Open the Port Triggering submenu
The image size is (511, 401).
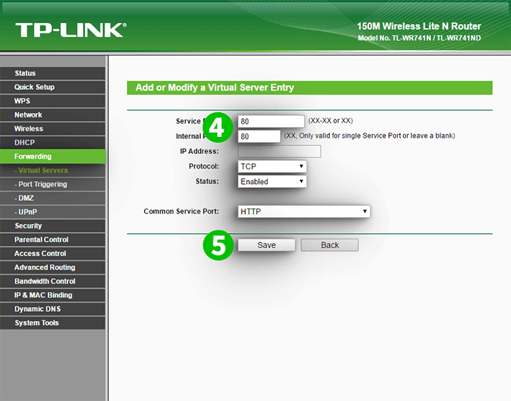tap(53, 184)
